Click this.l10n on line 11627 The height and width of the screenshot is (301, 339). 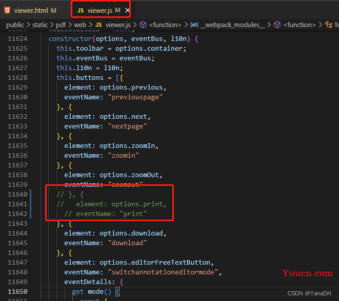(74, 68)
